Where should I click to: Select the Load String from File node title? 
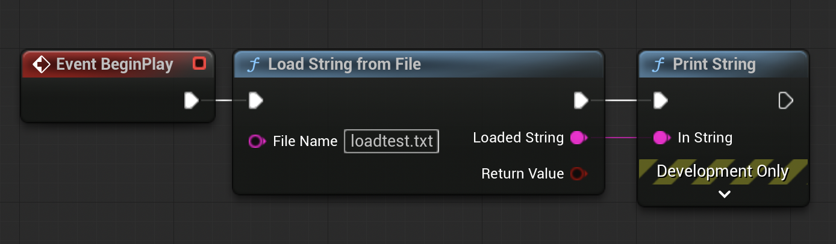click(x=345, y=64)
